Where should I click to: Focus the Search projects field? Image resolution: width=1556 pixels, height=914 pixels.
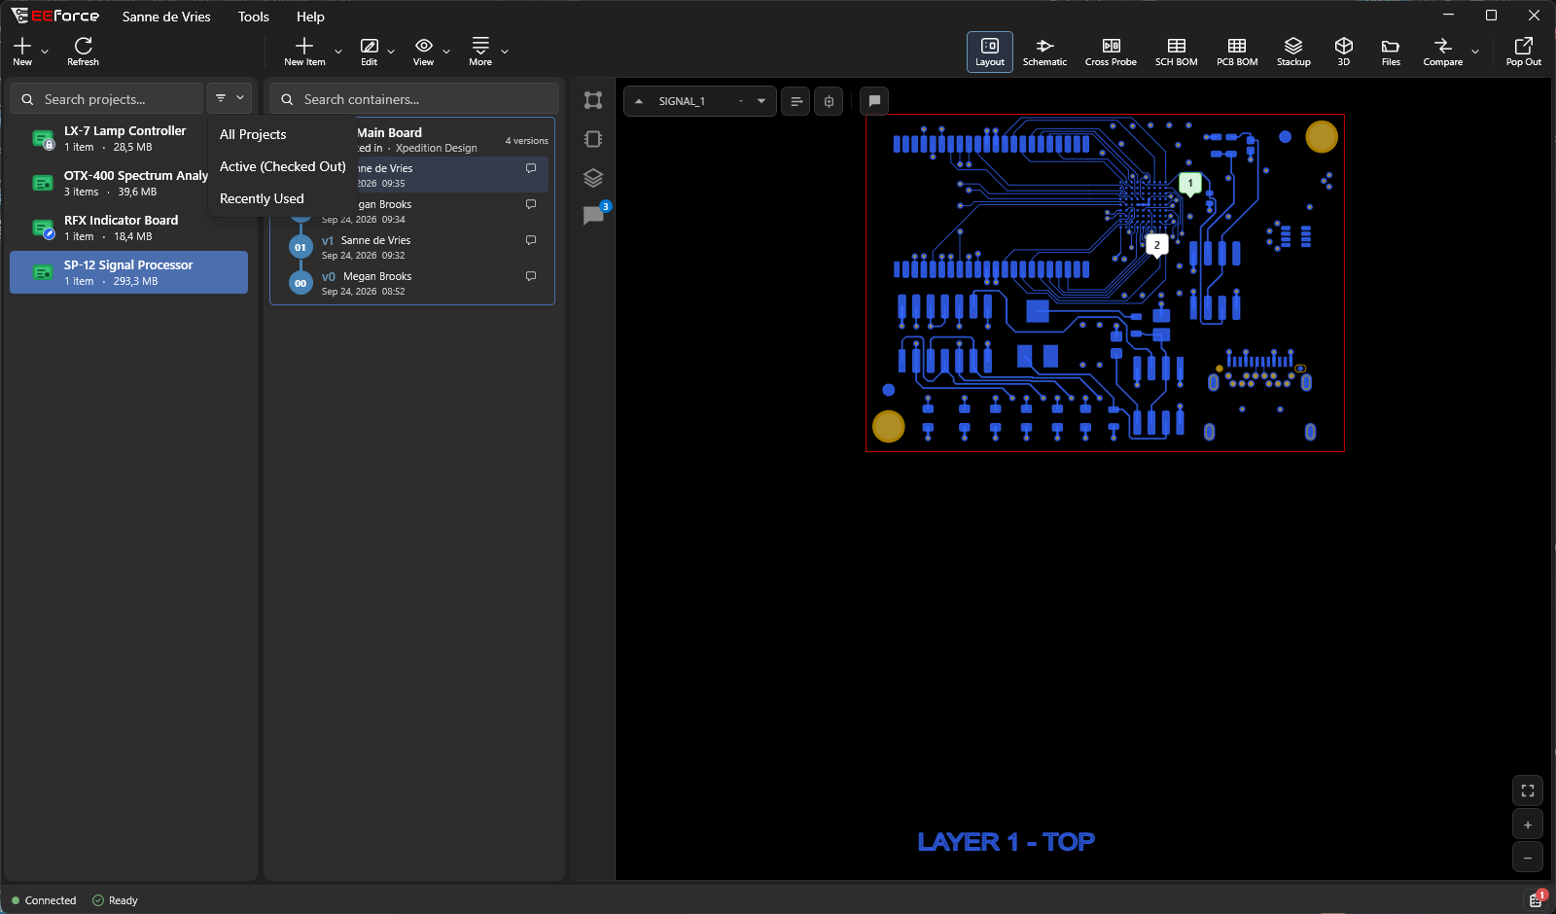click(107, 99)
